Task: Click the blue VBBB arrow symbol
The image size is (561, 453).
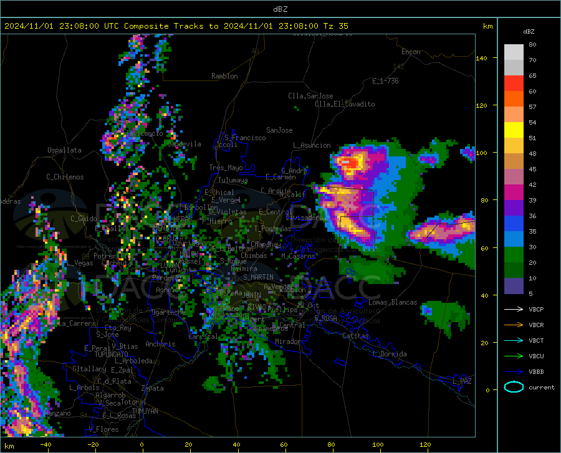Action: click(514, 372)
